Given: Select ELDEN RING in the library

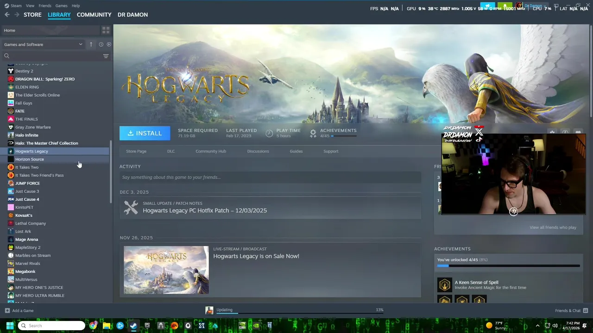Looking at the screenshot, I should (x=27, y=87).
